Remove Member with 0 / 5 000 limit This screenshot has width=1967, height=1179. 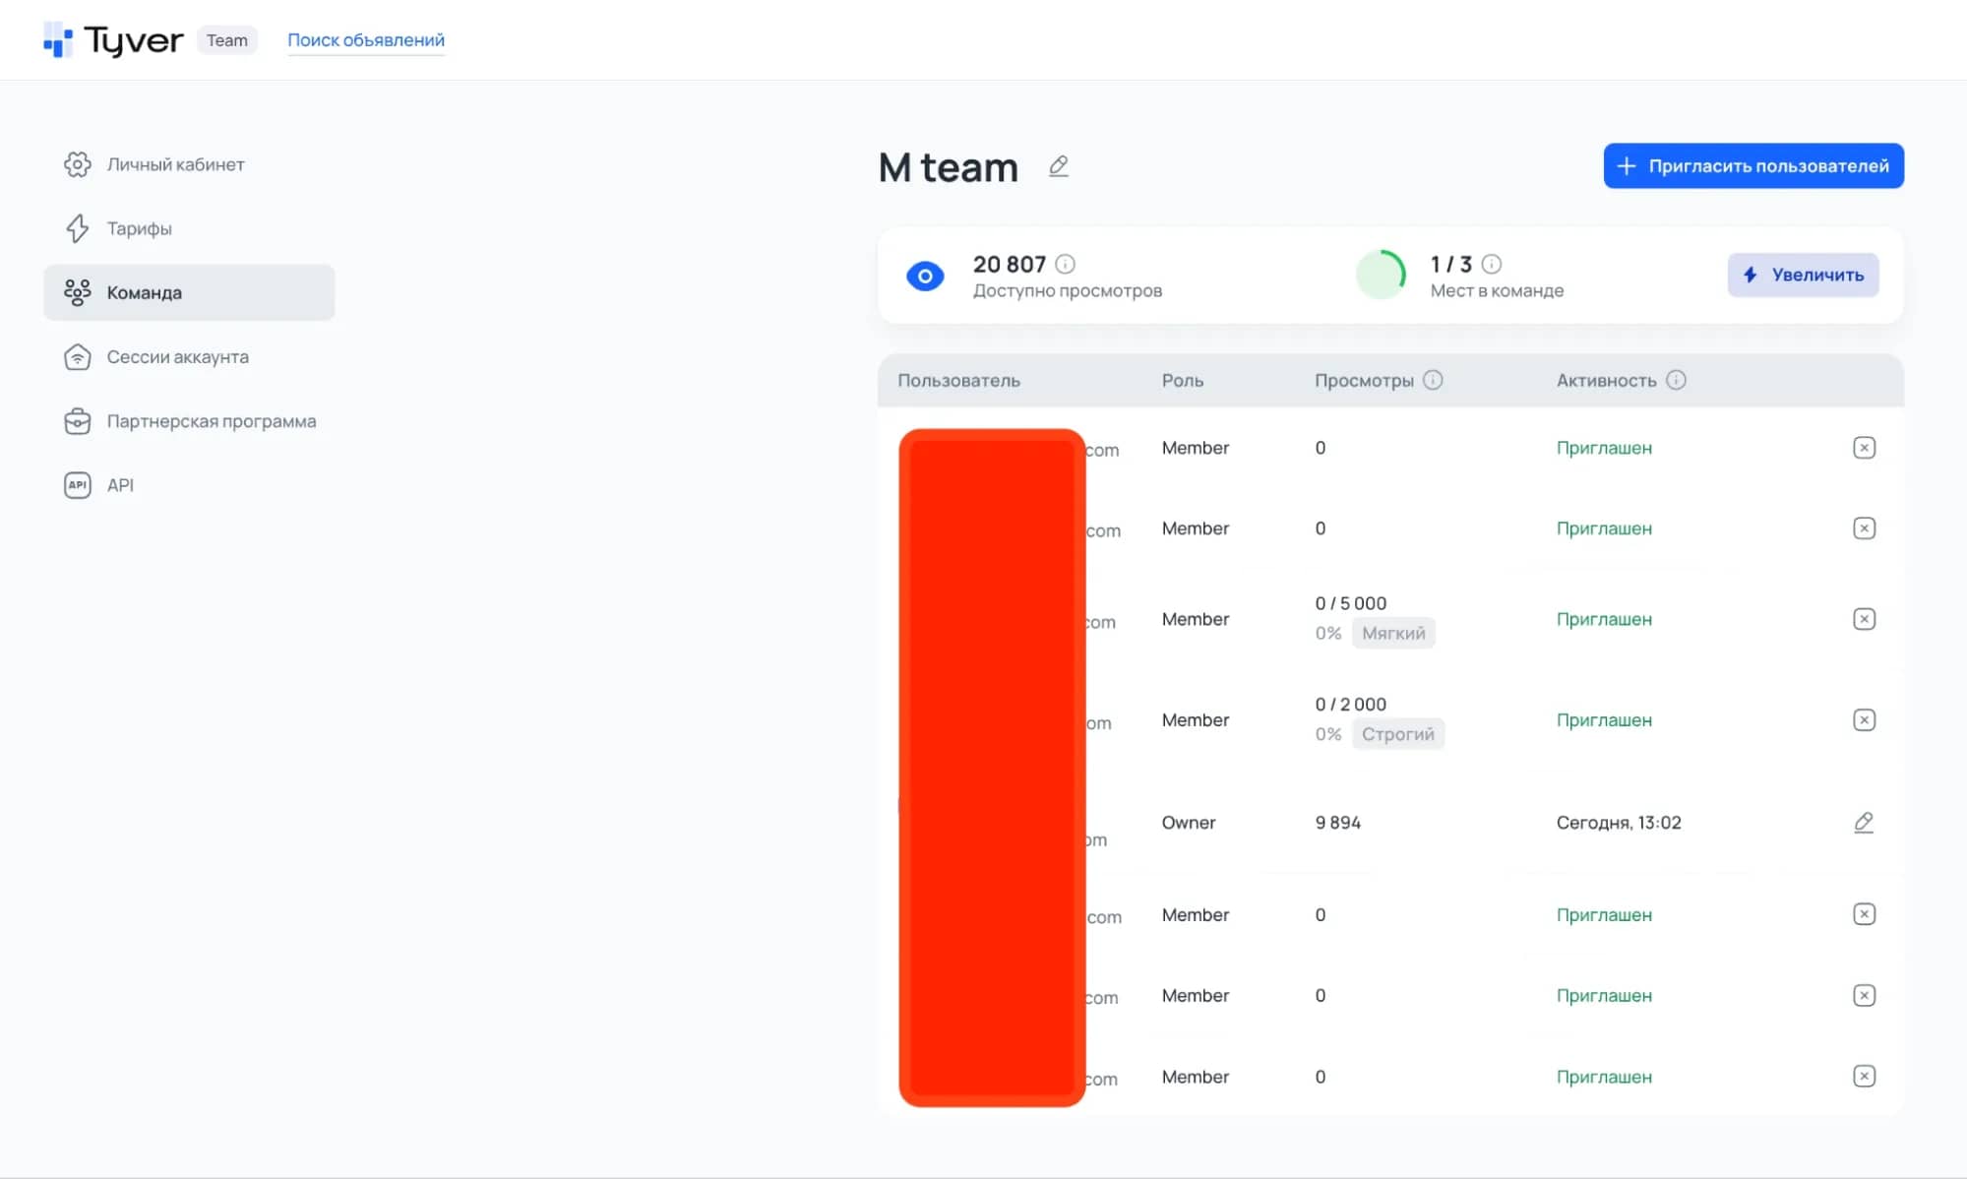pos(1864,619)
